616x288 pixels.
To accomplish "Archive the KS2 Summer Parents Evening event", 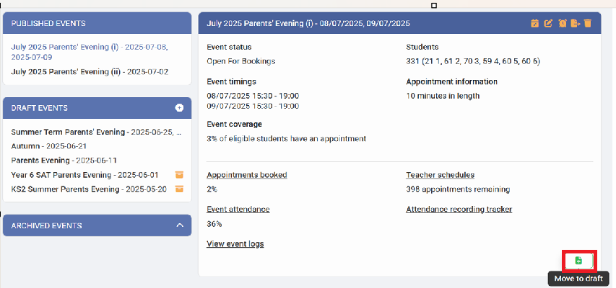I will (179, 189).
